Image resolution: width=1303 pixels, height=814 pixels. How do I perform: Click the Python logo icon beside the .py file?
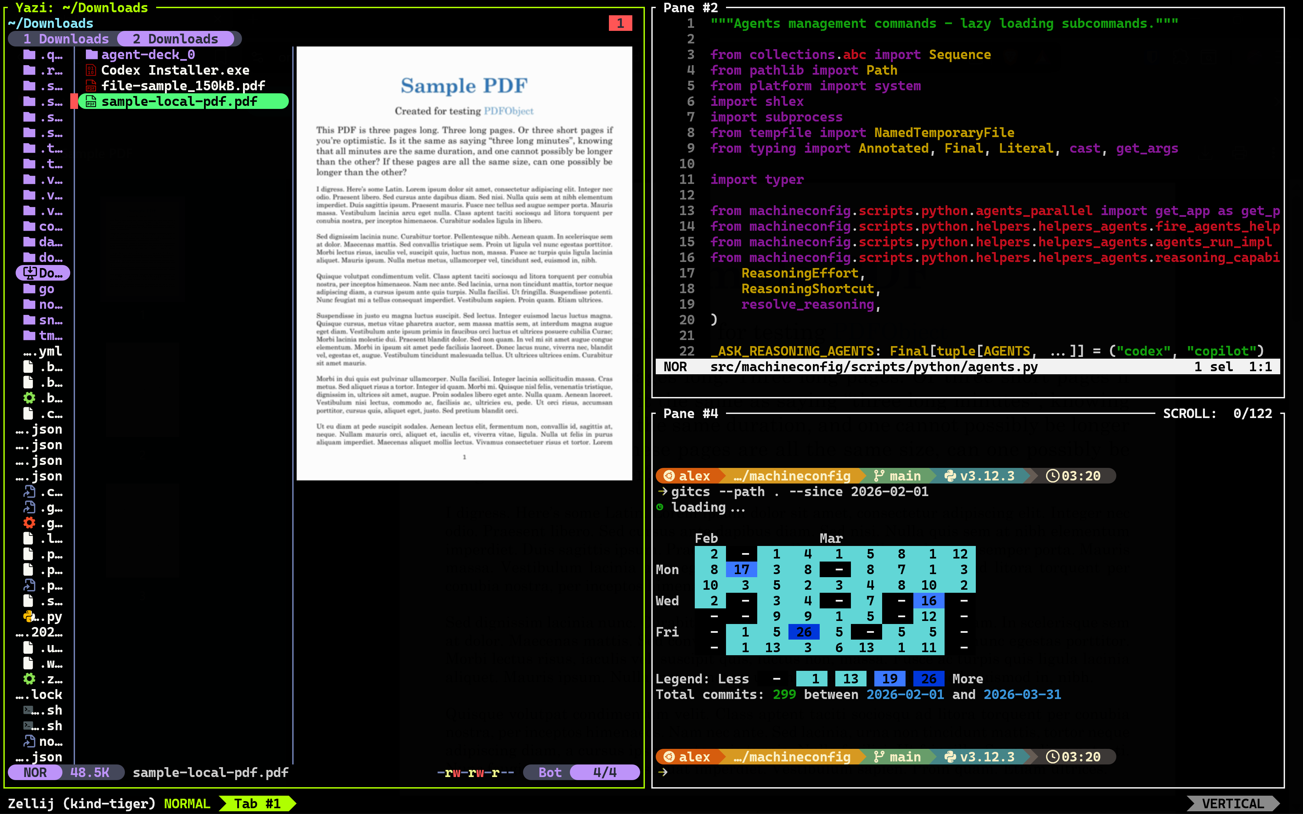(28, 617)
